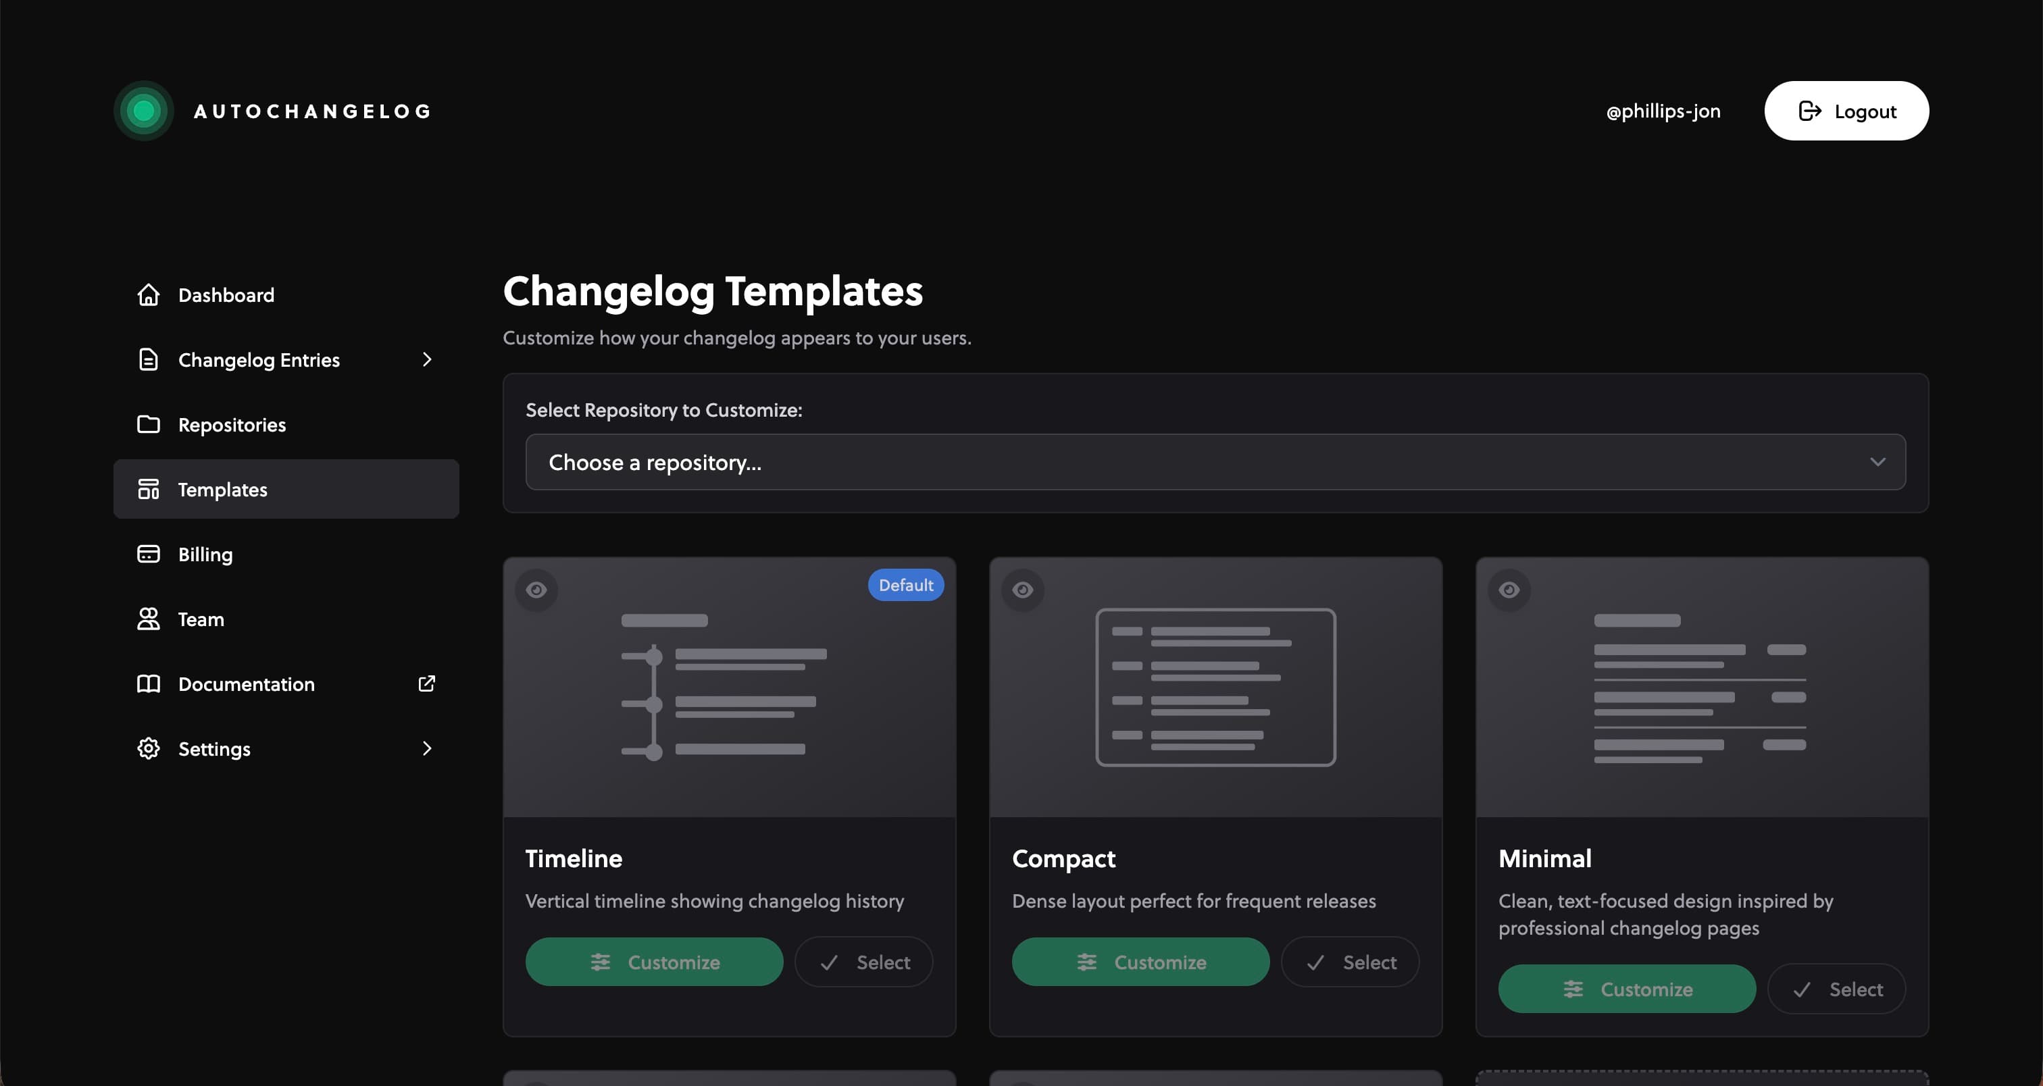2043x1086 pixels.
Task: Click the Team people icon
Action: coord(149,619)
